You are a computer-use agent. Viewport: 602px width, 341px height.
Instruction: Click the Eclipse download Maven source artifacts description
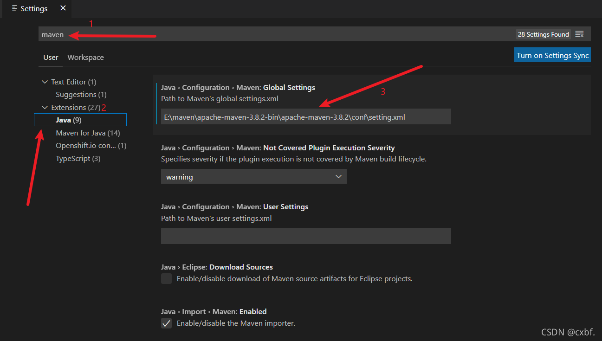tap(295, 279)
